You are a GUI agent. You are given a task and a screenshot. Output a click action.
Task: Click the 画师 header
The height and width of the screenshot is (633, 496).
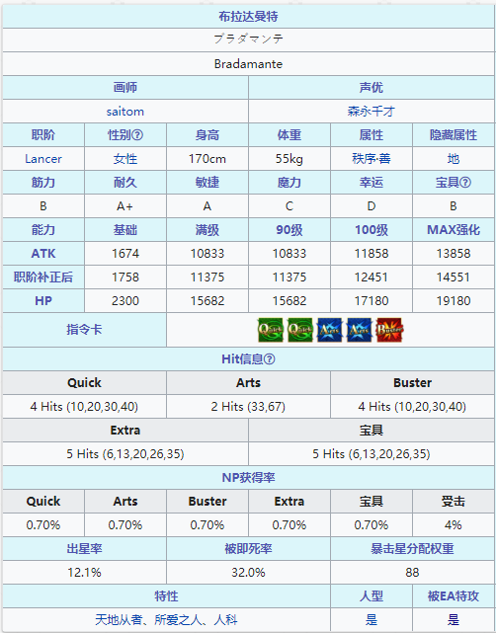(125, 88)
